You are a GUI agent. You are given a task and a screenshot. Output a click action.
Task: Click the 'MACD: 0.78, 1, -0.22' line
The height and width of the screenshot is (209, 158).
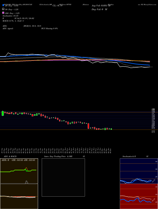tap(13, 21)
